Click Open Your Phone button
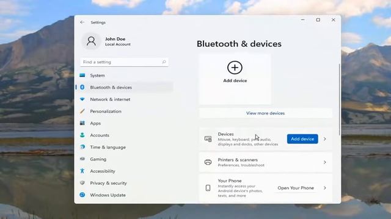Viewport: 391px width, 219px height. (x=296, y=188)
